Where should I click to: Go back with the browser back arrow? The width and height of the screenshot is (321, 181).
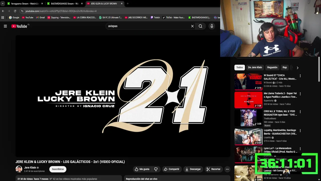(x=3, y=11)
